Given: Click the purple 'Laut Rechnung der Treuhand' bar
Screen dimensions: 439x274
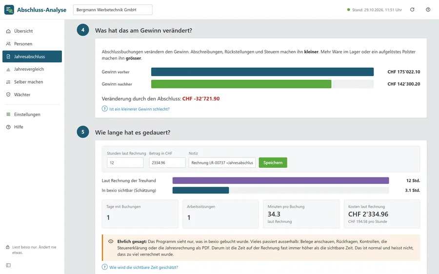Looking at the screenshot, I should [280, 180].
